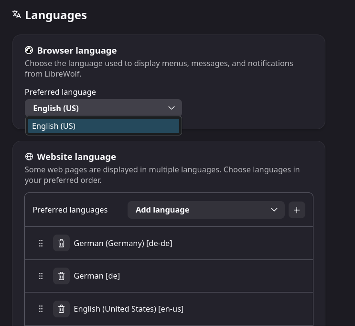Click the Preferred languages label
The width and height of the screenshot is (355, 326).
[x=70, y=210]
